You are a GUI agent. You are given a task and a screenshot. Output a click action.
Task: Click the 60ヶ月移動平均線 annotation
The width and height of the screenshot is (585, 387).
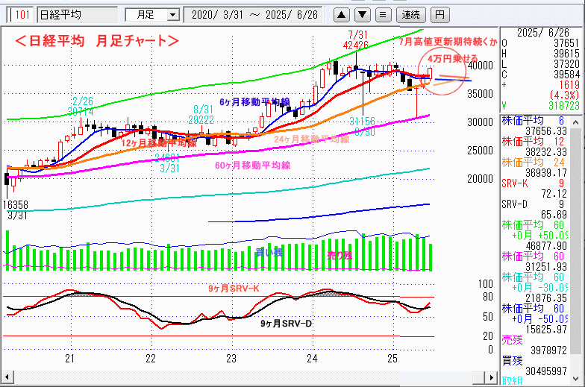coord(252,166)
